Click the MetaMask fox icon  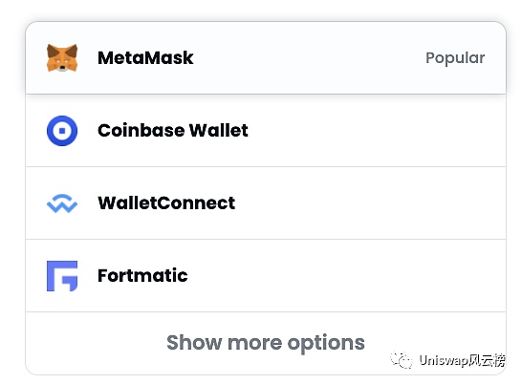(x=62, y=57)
